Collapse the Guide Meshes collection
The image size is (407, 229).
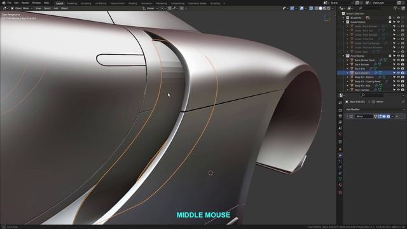pos(343,22)
